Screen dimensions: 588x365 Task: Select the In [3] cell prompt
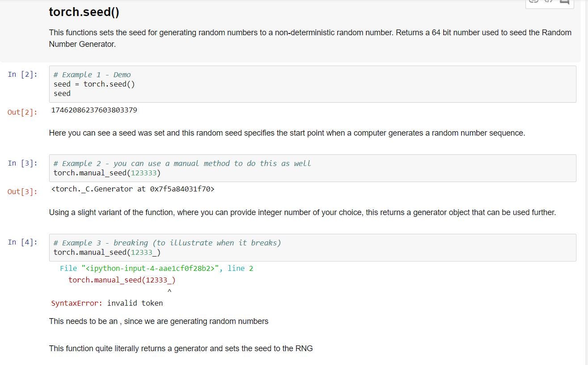(23, 163)
